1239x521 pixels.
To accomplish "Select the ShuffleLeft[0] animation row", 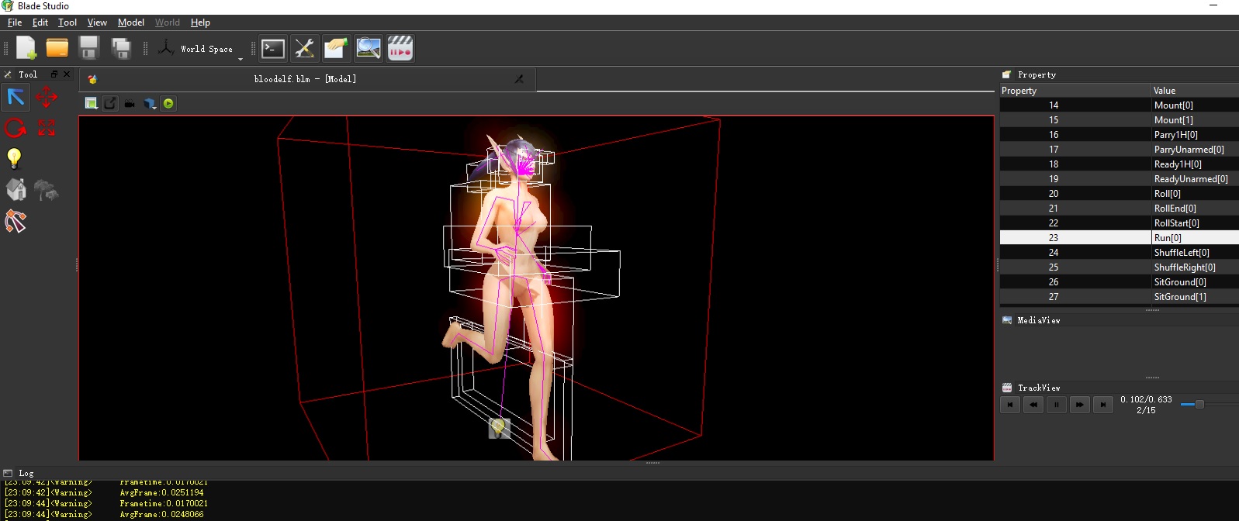I will (1119, 253).
